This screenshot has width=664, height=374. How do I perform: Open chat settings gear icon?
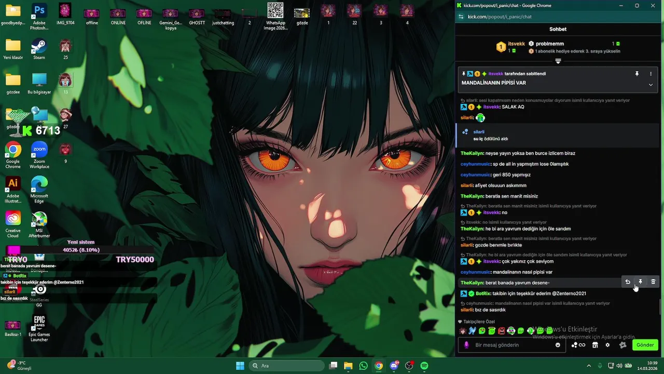tap(607, 345)
